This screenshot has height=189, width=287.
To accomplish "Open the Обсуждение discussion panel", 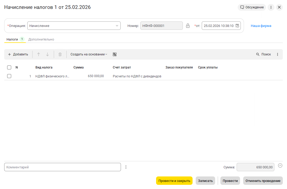I will pyautogui.click(x=252, y=7).
